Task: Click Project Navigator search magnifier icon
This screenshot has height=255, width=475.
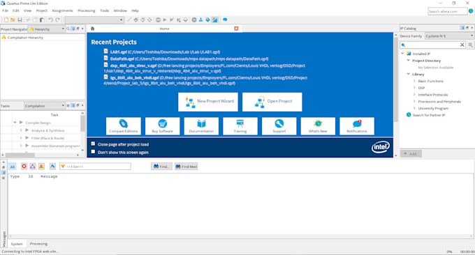Action: click(68, 29)
